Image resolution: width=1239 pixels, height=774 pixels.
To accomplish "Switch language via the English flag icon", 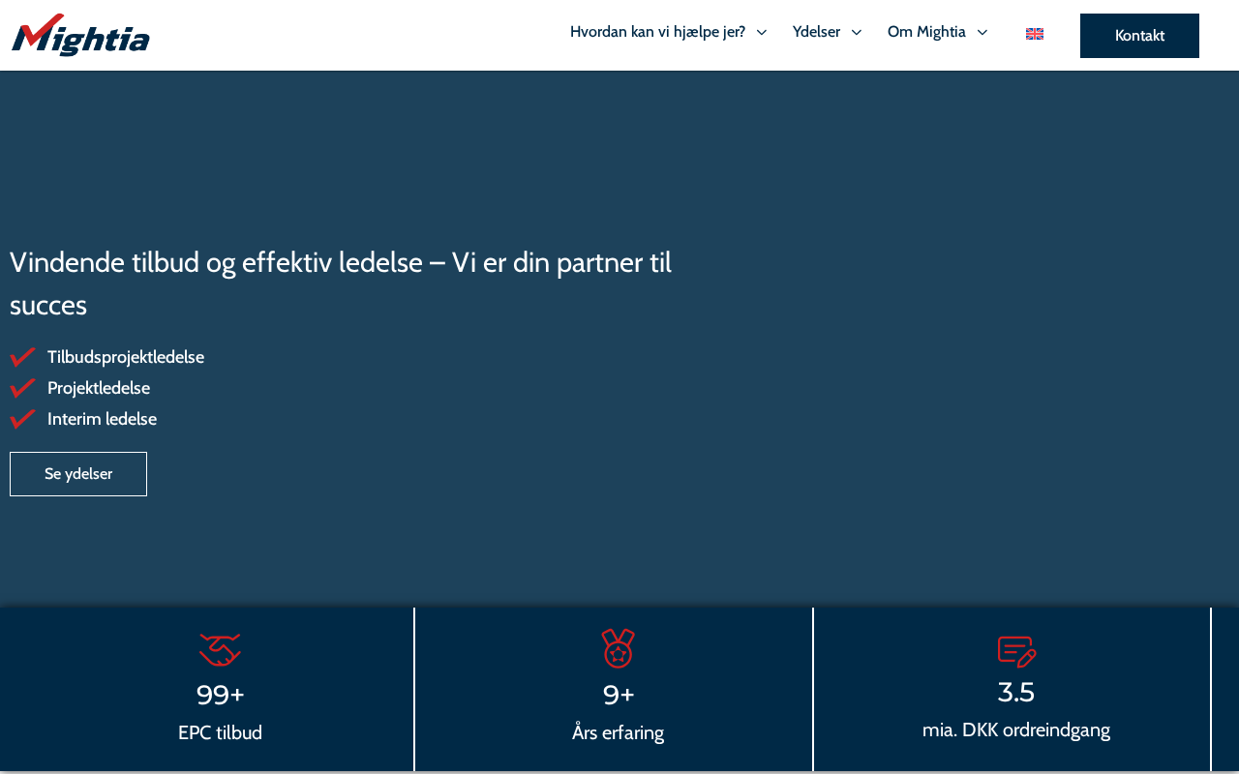I will tap(1035, 34).
